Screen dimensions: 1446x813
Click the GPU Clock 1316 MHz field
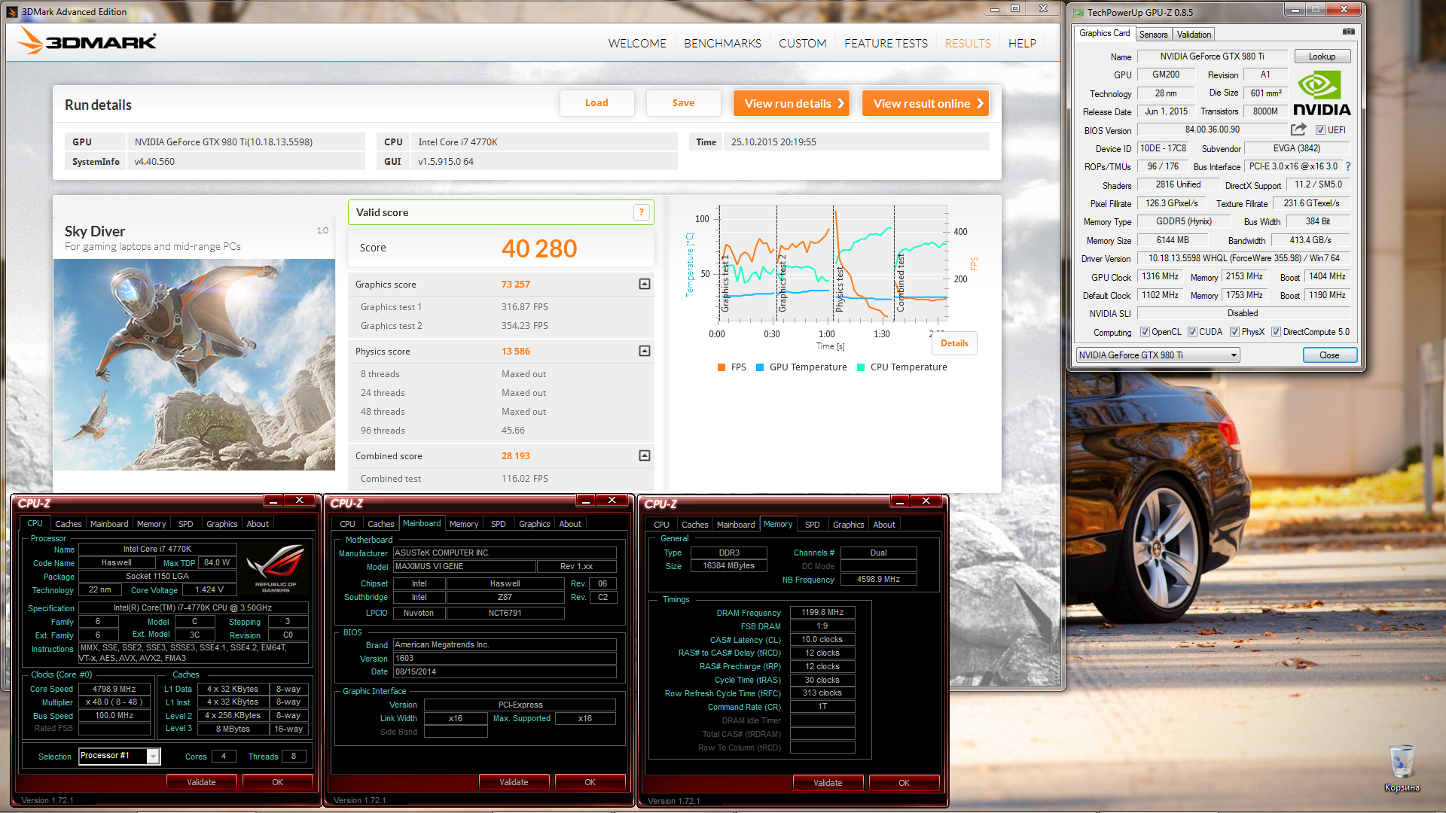point(1160,276)
